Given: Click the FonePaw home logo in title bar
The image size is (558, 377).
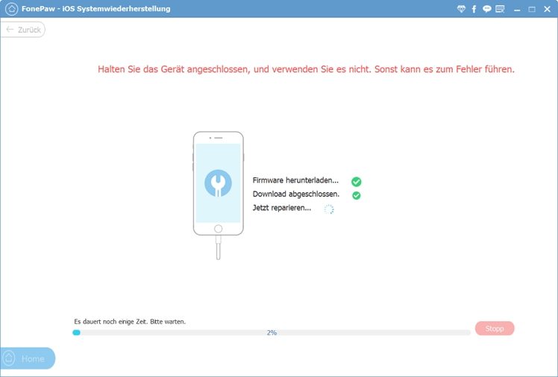Looking at the screenshot, I should click(12, 9).
